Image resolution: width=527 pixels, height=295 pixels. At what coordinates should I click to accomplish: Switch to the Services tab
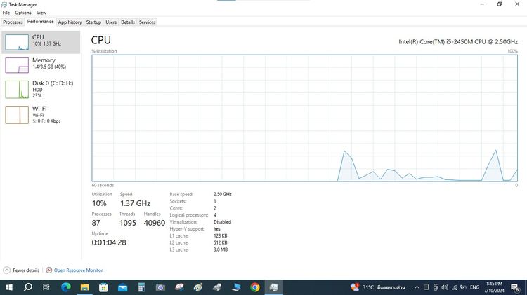[148, 22]
